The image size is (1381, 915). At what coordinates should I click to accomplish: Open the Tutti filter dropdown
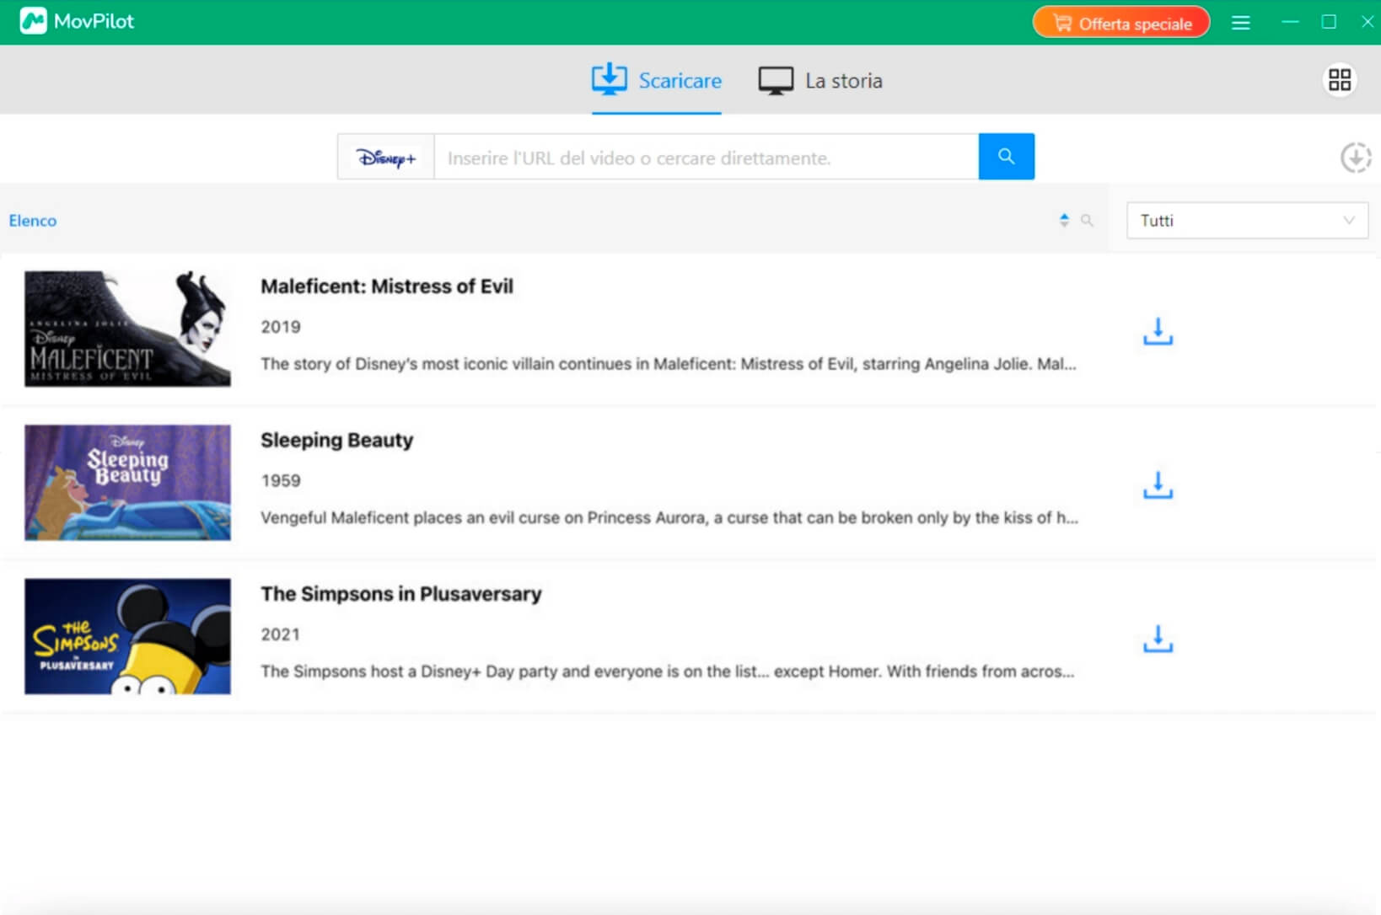(x=1247, y=221)
